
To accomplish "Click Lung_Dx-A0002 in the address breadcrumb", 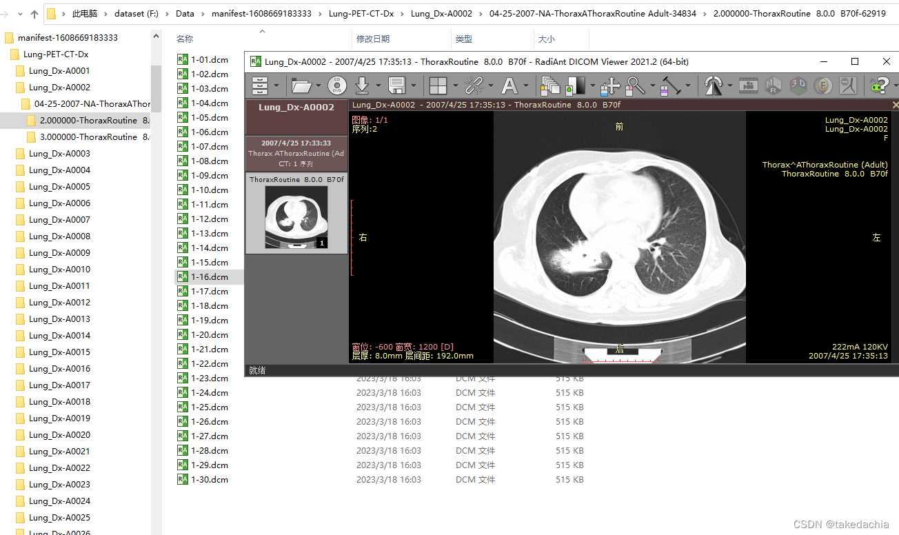I will pyautogui.click(x=441, y=13).
